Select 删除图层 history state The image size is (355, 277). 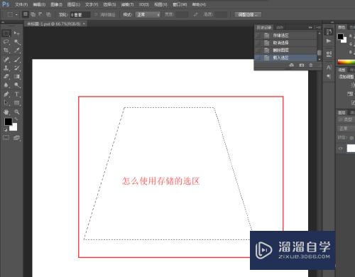coord(286,50)
